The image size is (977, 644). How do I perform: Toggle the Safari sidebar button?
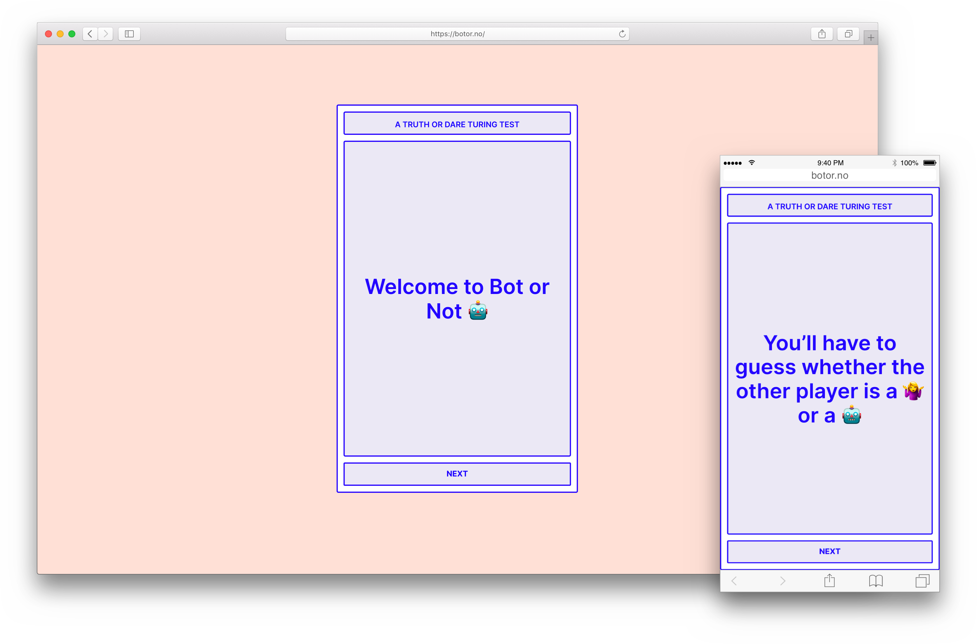click(x=129, y=34)
